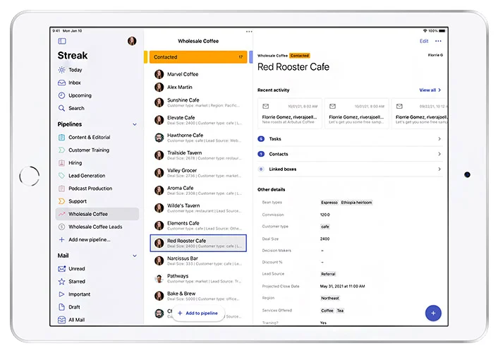
Task: Select Wholesale Coffee pipeline
Action: (x=97, y=214)
